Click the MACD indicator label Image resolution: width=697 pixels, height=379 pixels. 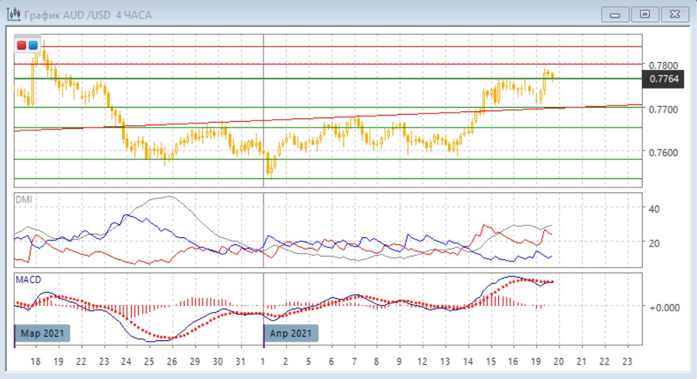pyautogui.click(x=28, y=280)
